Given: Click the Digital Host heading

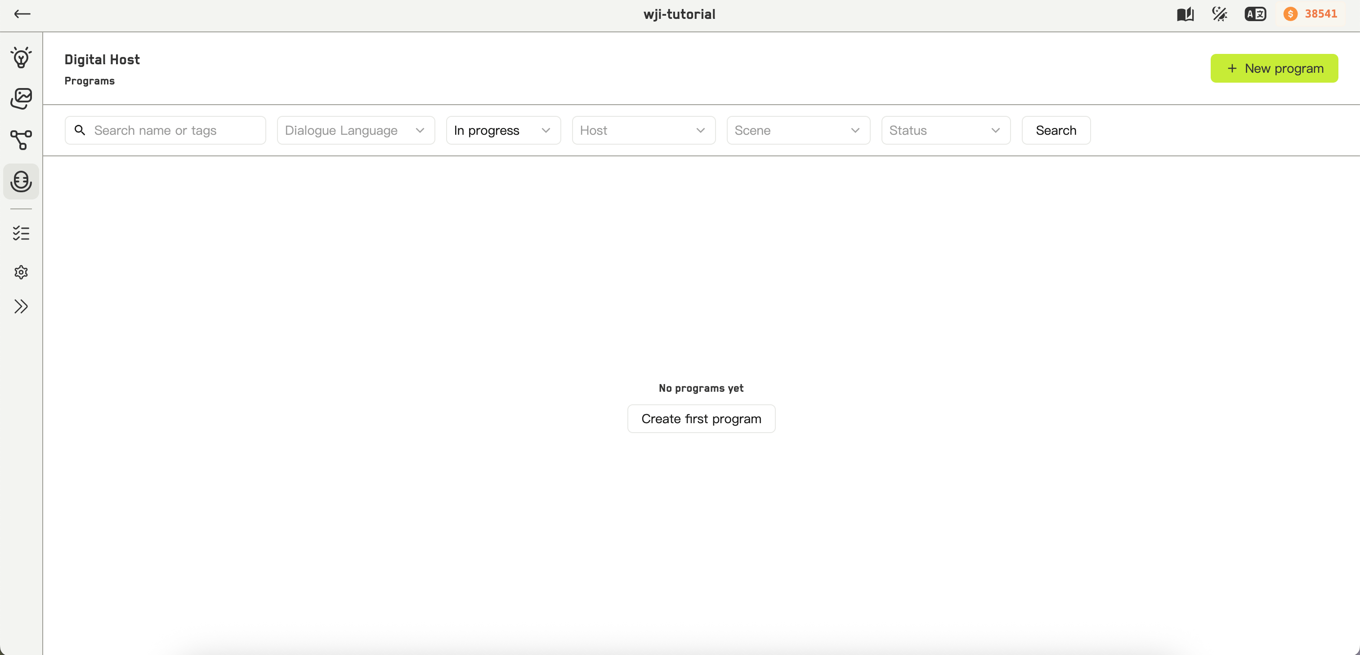Looking at the screenshot, I should point(102,60).
